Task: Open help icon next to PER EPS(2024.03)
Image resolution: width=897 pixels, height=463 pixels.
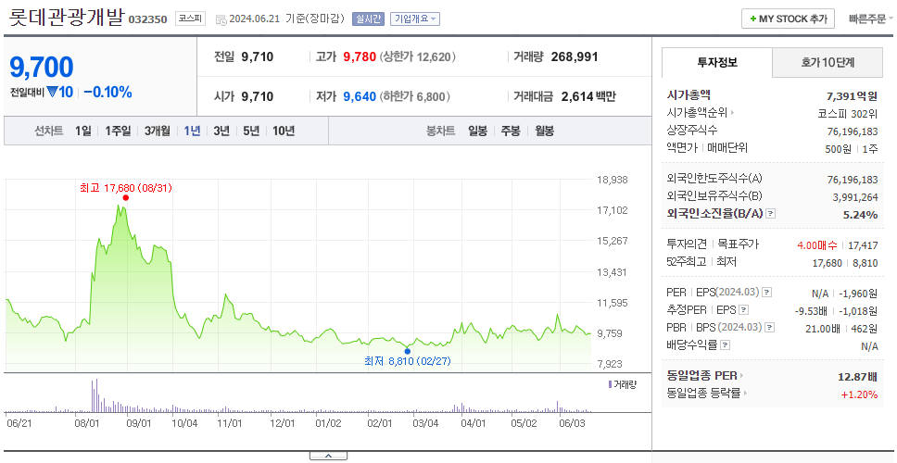Action: tap(766, 293)
